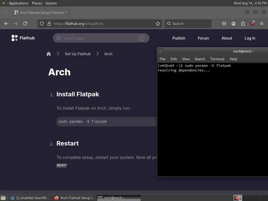Image resolution: width=268 pixels, height=201 pixels.
Task: Open the Terminal menu in terminal window
Action: (217, 59)
